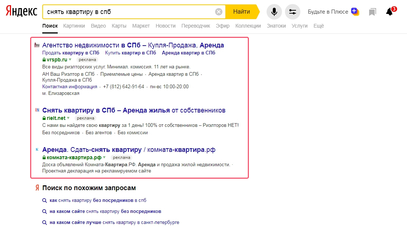Open the rielt.net green URL

[56, 118]
